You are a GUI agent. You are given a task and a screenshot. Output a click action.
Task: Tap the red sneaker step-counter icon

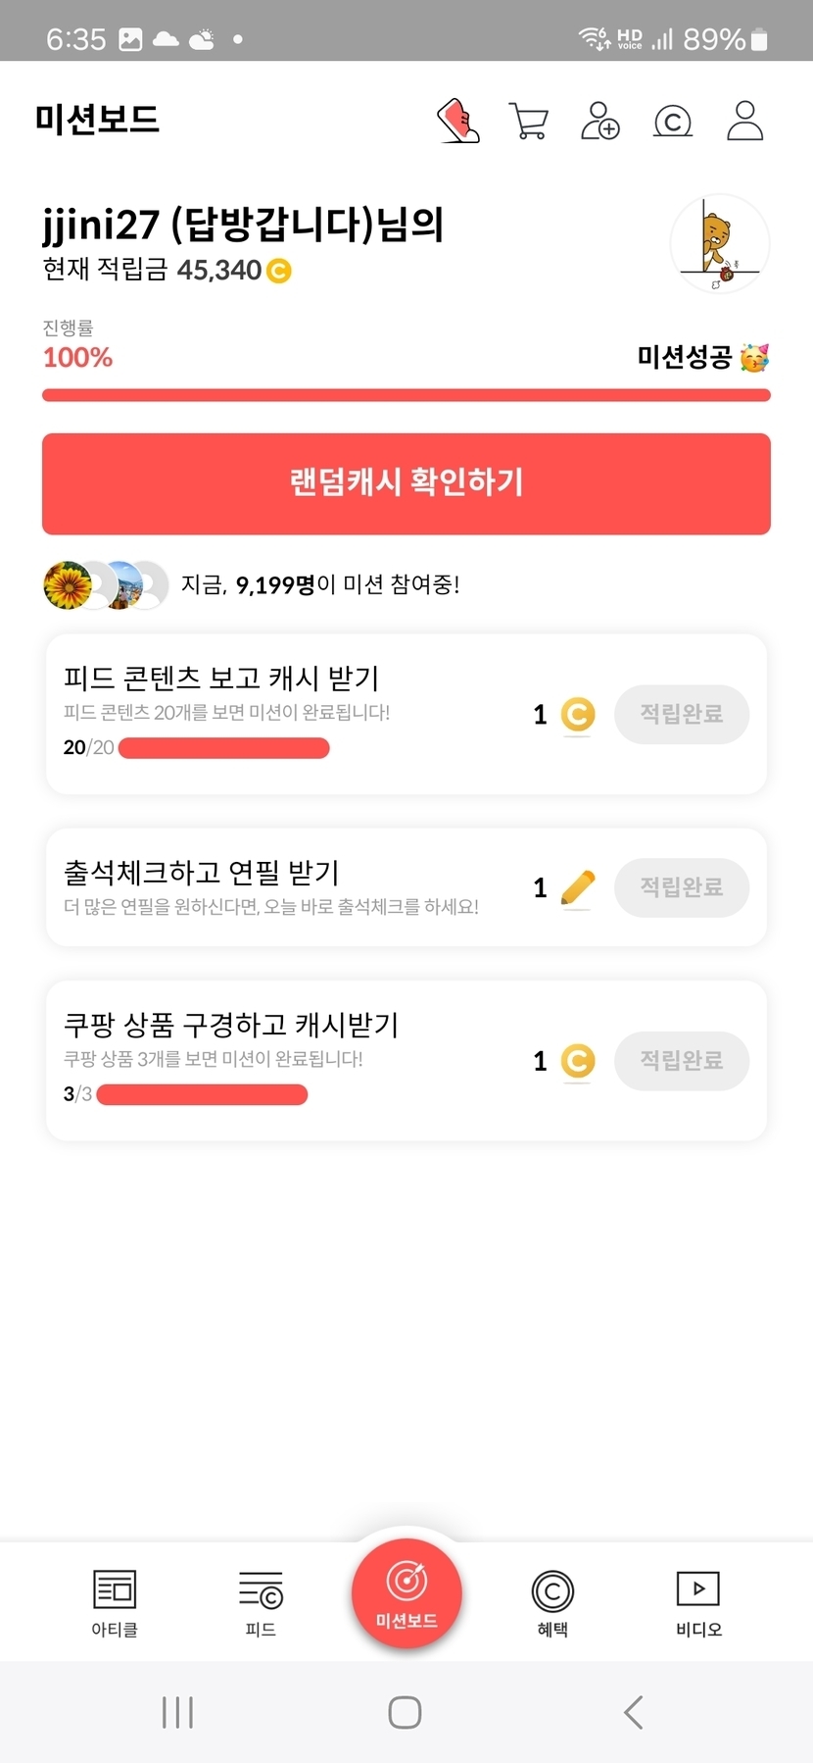[x=457, y=121]
